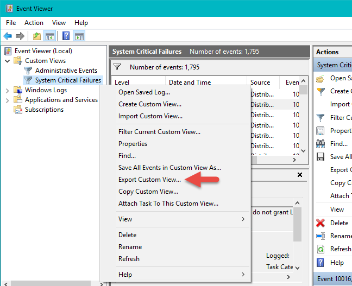
Task: Click the Help question mark icon in Actions
Action: tap(320, 263)
